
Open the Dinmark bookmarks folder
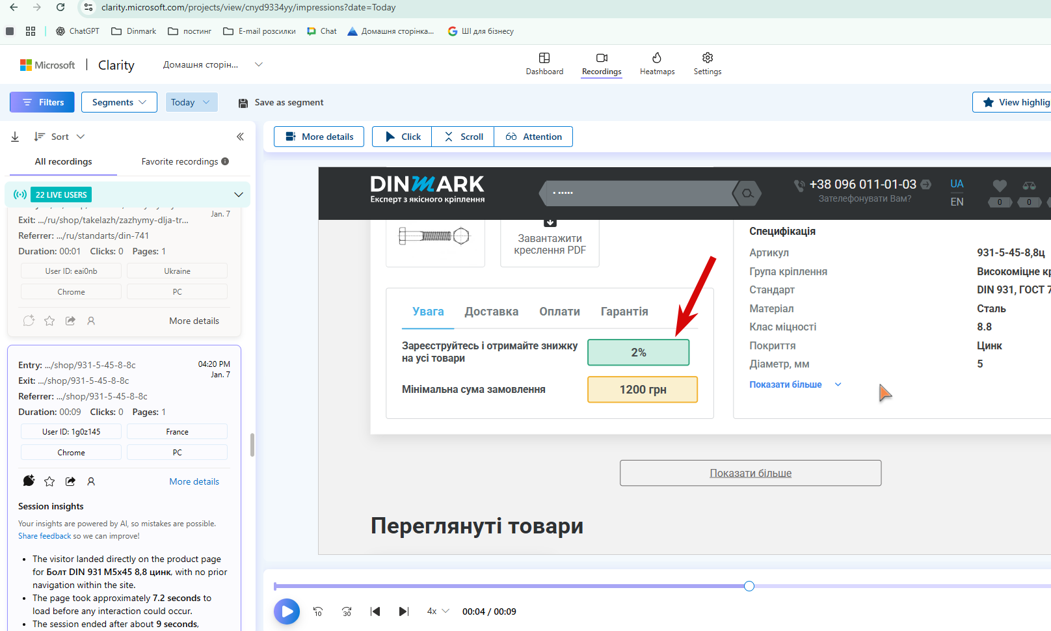pos(134,31)
